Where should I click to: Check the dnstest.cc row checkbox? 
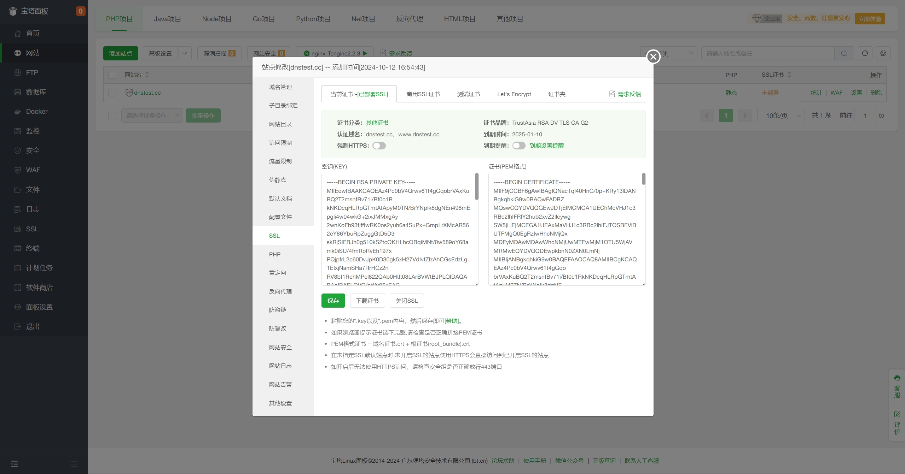[112, 93]
